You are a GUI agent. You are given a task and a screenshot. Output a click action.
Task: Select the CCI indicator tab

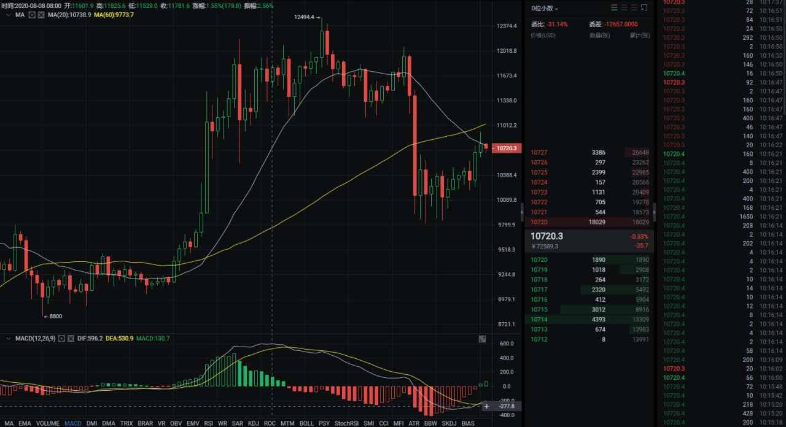click(x=384, y=423)
